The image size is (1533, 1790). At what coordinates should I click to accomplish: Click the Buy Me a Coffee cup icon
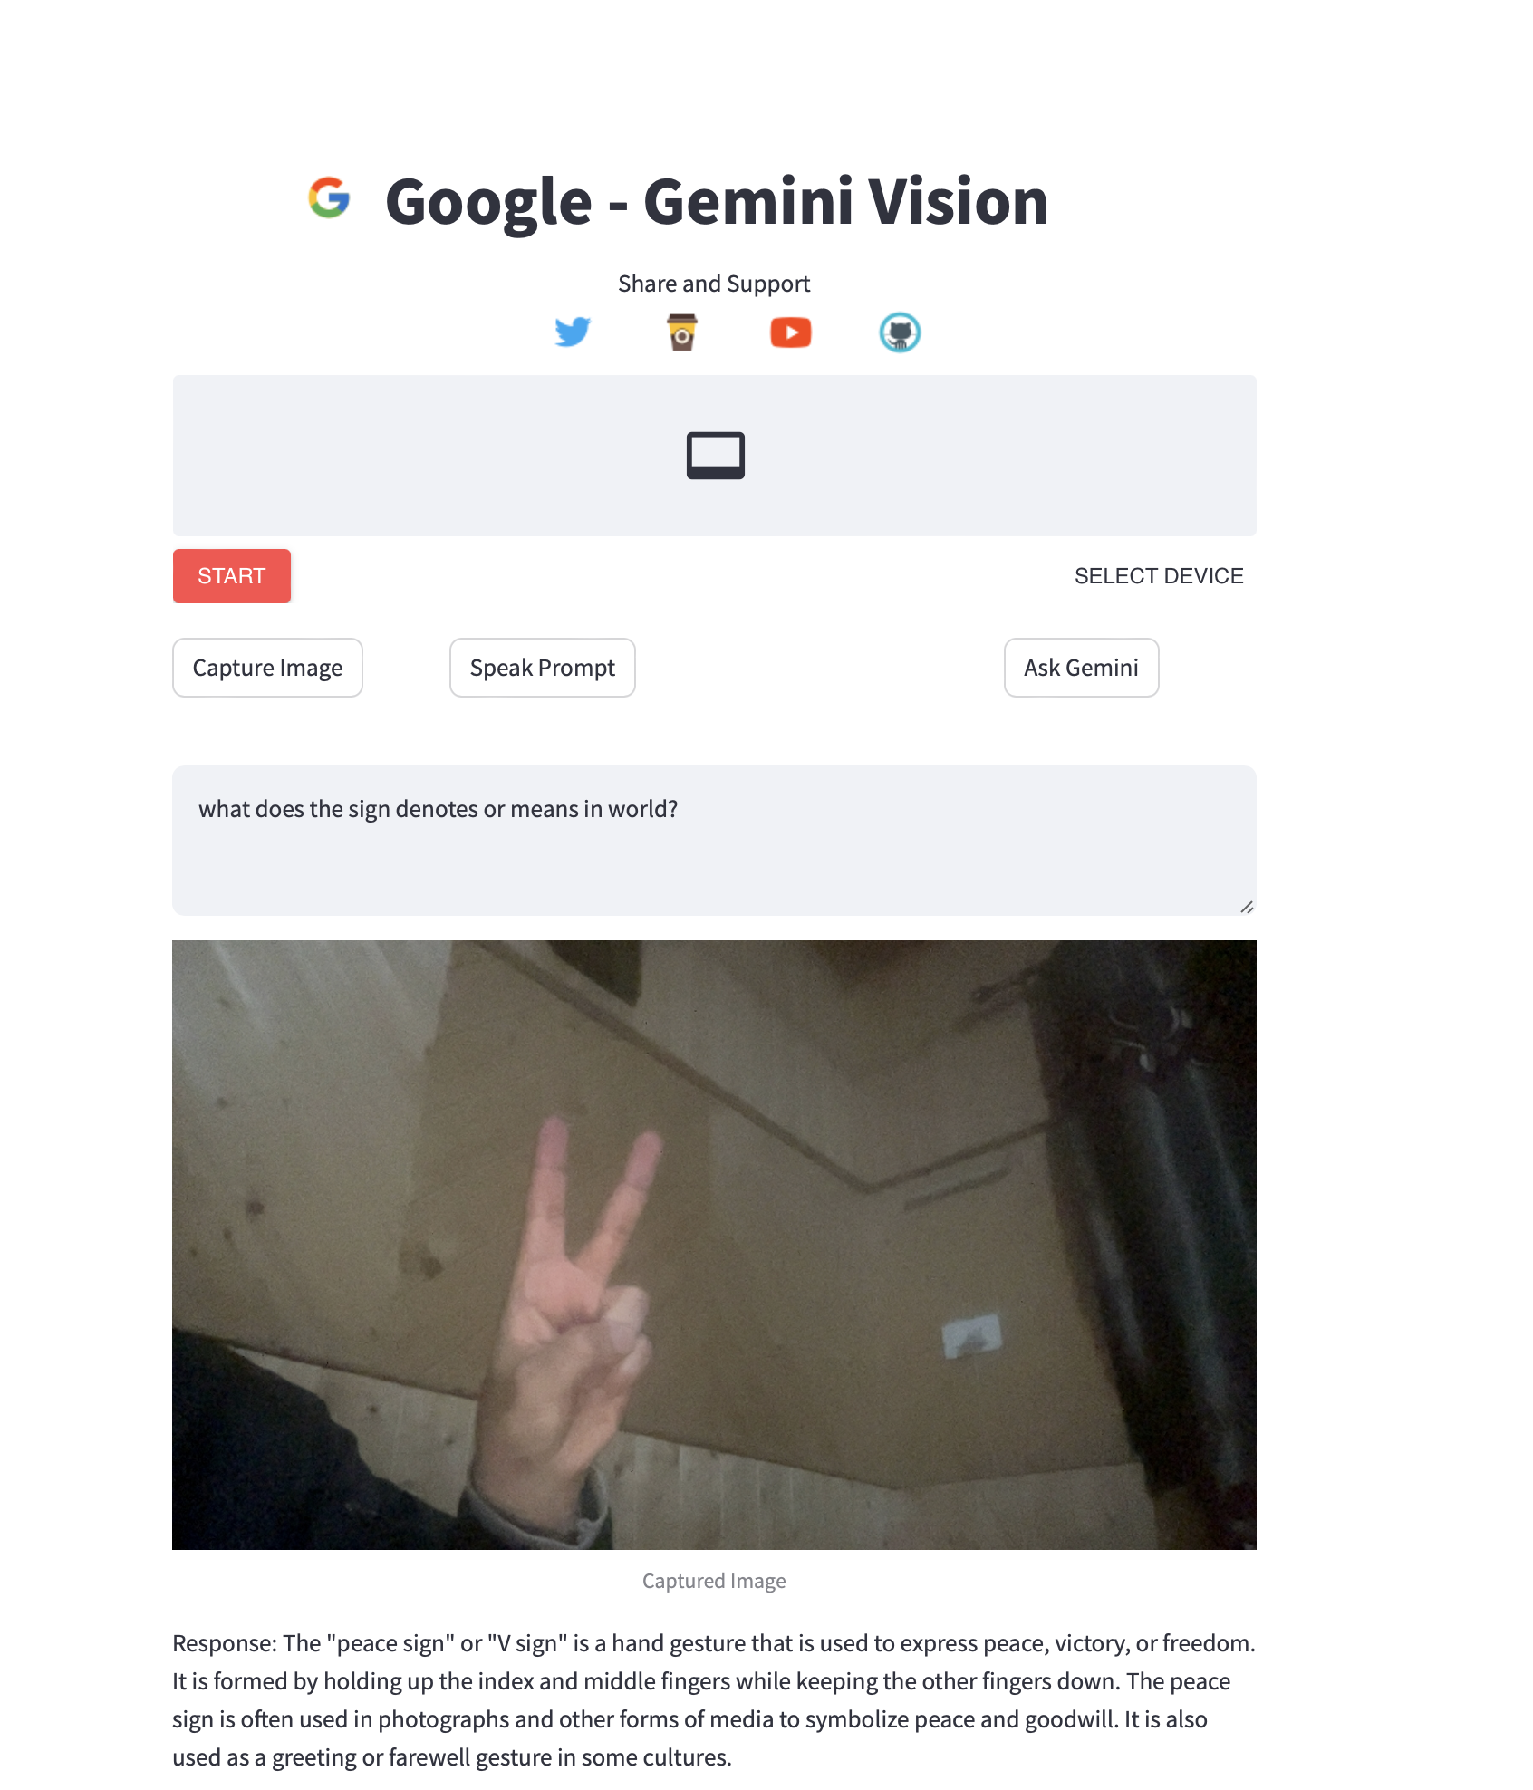click(x=682, y=332)
